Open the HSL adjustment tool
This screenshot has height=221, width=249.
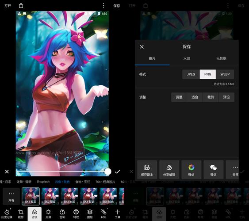[103, 214]
